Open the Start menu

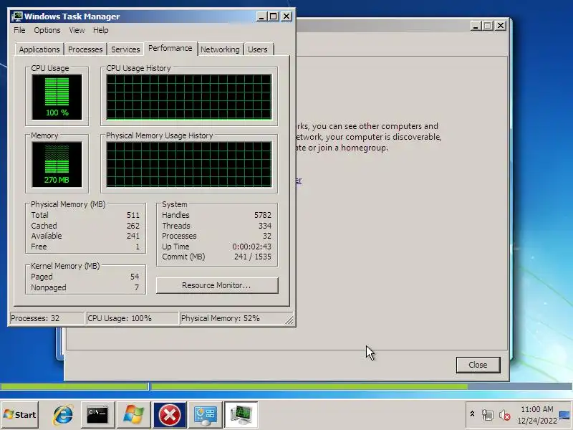pos(20,415)
